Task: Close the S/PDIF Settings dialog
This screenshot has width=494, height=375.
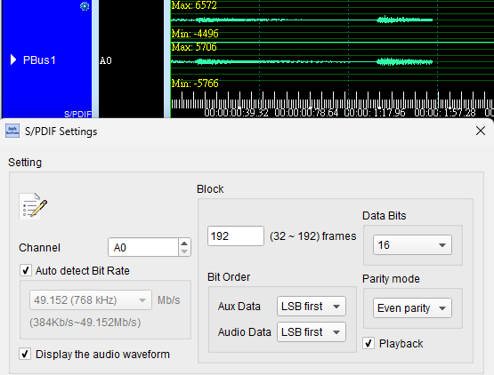Action: pyautogui.click(x=480, y=131)
